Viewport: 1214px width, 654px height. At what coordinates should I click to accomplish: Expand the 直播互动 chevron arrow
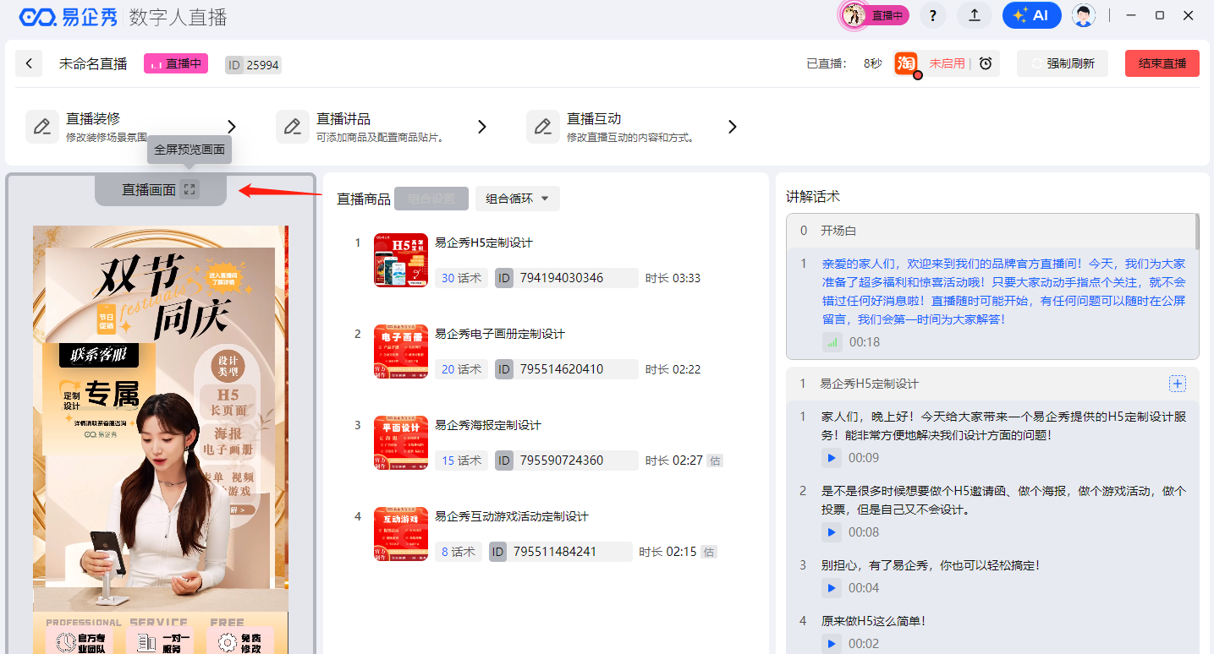coord(733,127)
